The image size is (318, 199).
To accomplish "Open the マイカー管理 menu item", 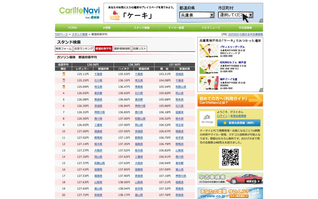I will coord(176,28).
